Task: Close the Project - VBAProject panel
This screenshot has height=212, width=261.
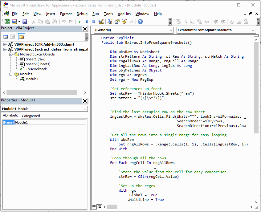Action: click(x=85, y=29)
